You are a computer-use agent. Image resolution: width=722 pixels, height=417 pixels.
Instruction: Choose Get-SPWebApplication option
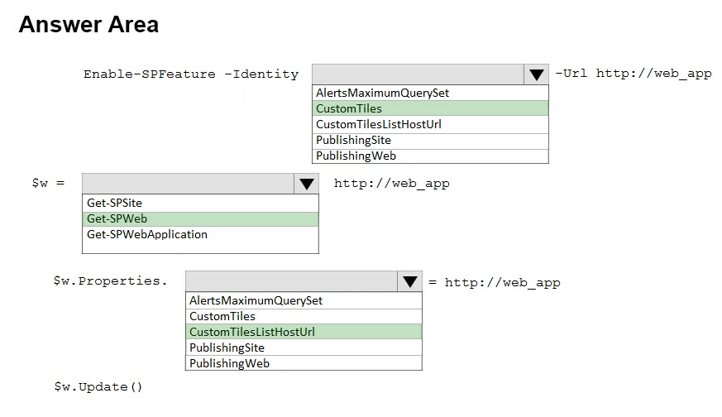[200, 234]
